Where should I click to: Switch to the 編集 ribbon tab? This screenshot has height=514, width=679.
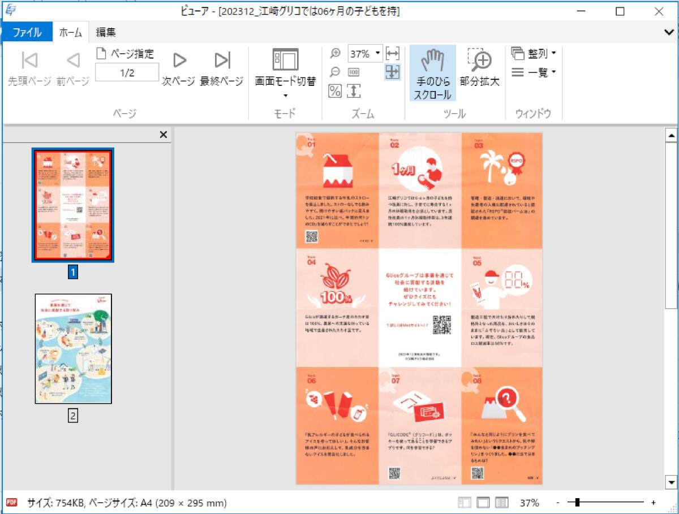106,32
